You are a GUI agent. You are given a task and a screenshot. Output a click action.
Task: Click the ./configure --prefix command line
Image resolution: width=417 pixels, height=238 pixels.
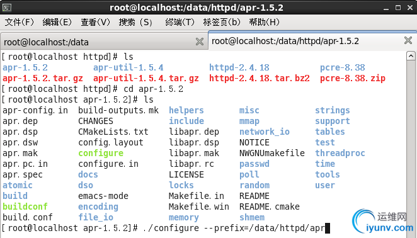234,228
